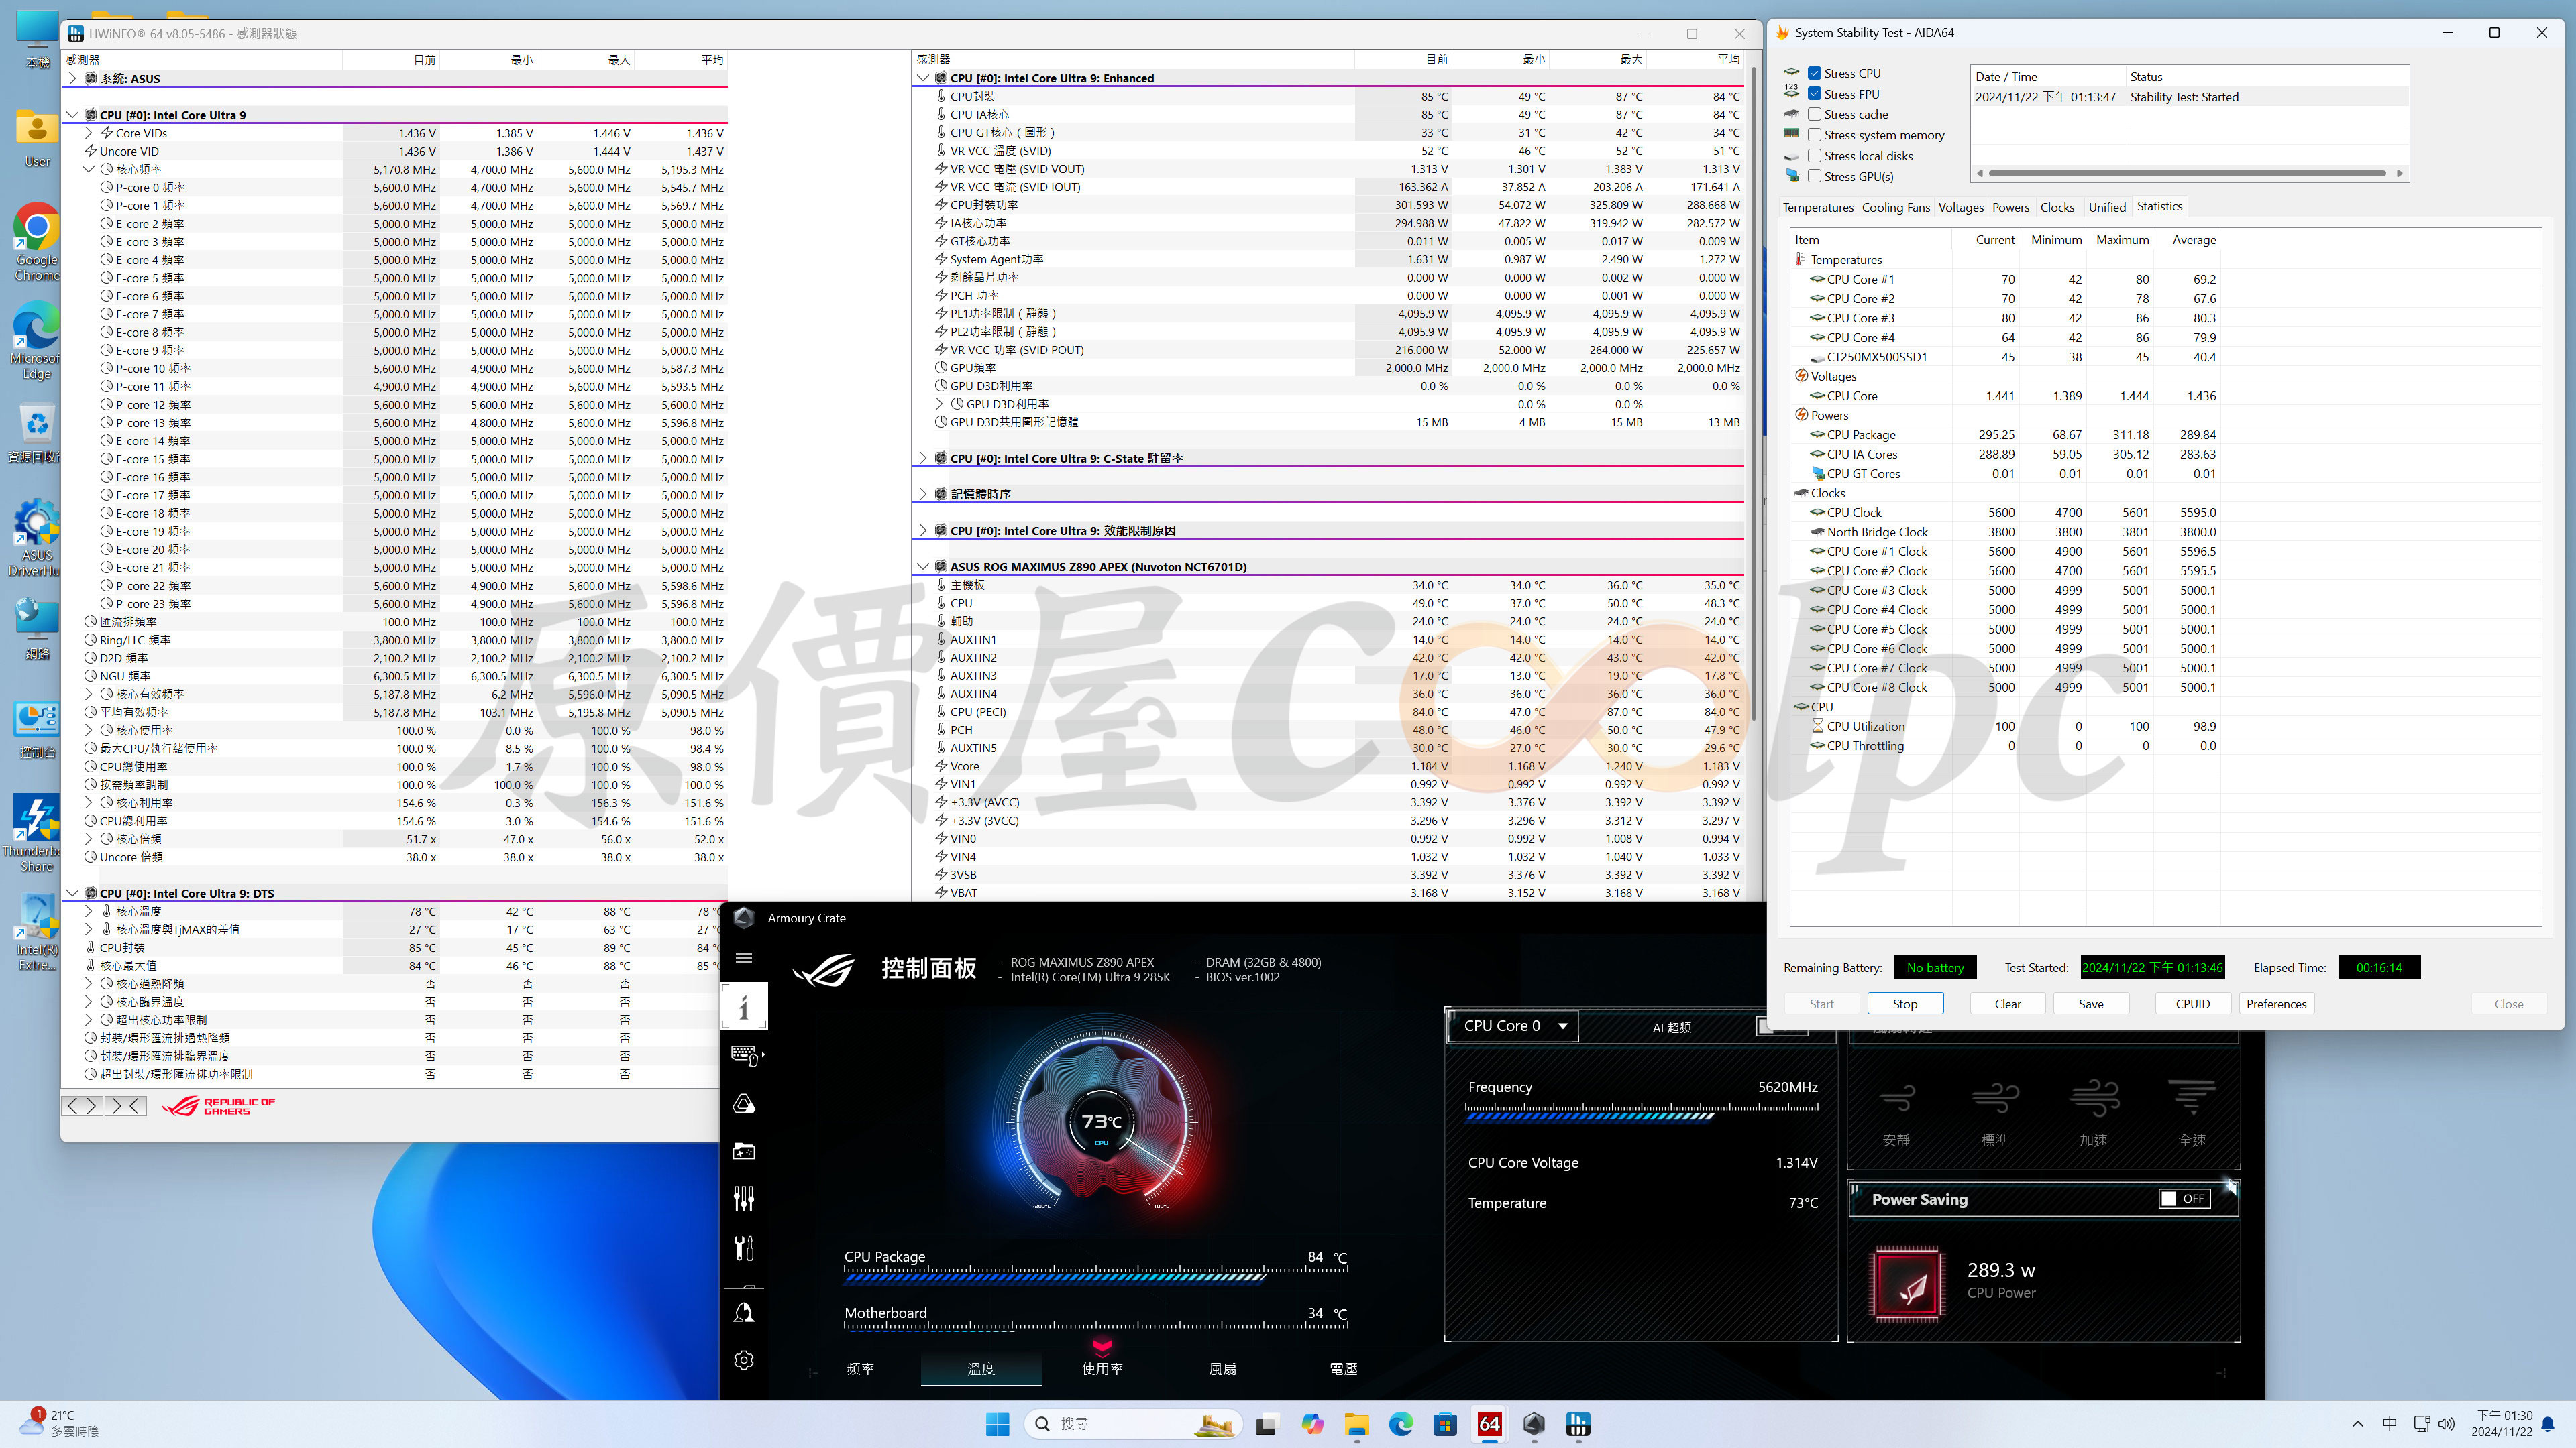Open AIDA64 Preferences
Image resolution: width=2576 pixels, height=1448 pixels.
click(x=2276, y=1004)
